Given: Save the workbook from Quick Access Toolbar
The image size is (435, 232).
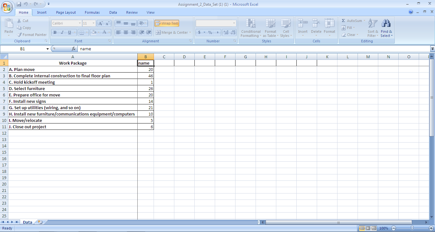Looking at the screenshot, I should point(19,4).
